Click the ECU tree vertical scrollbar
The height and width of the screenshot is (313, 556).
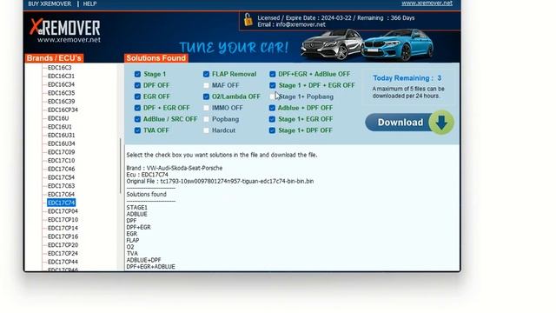click(x=121, y=167)
